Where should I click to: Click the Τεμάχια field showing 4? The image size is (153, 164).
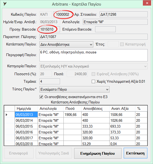(x=50, y=81)
